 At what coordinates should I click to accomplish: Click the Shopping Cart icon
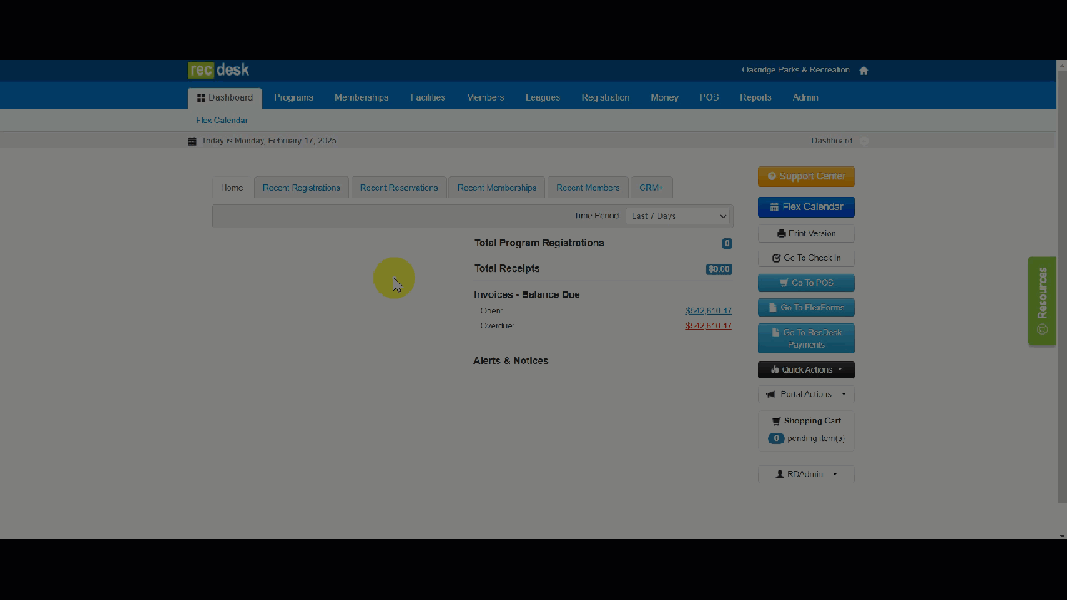pos(776,422)
